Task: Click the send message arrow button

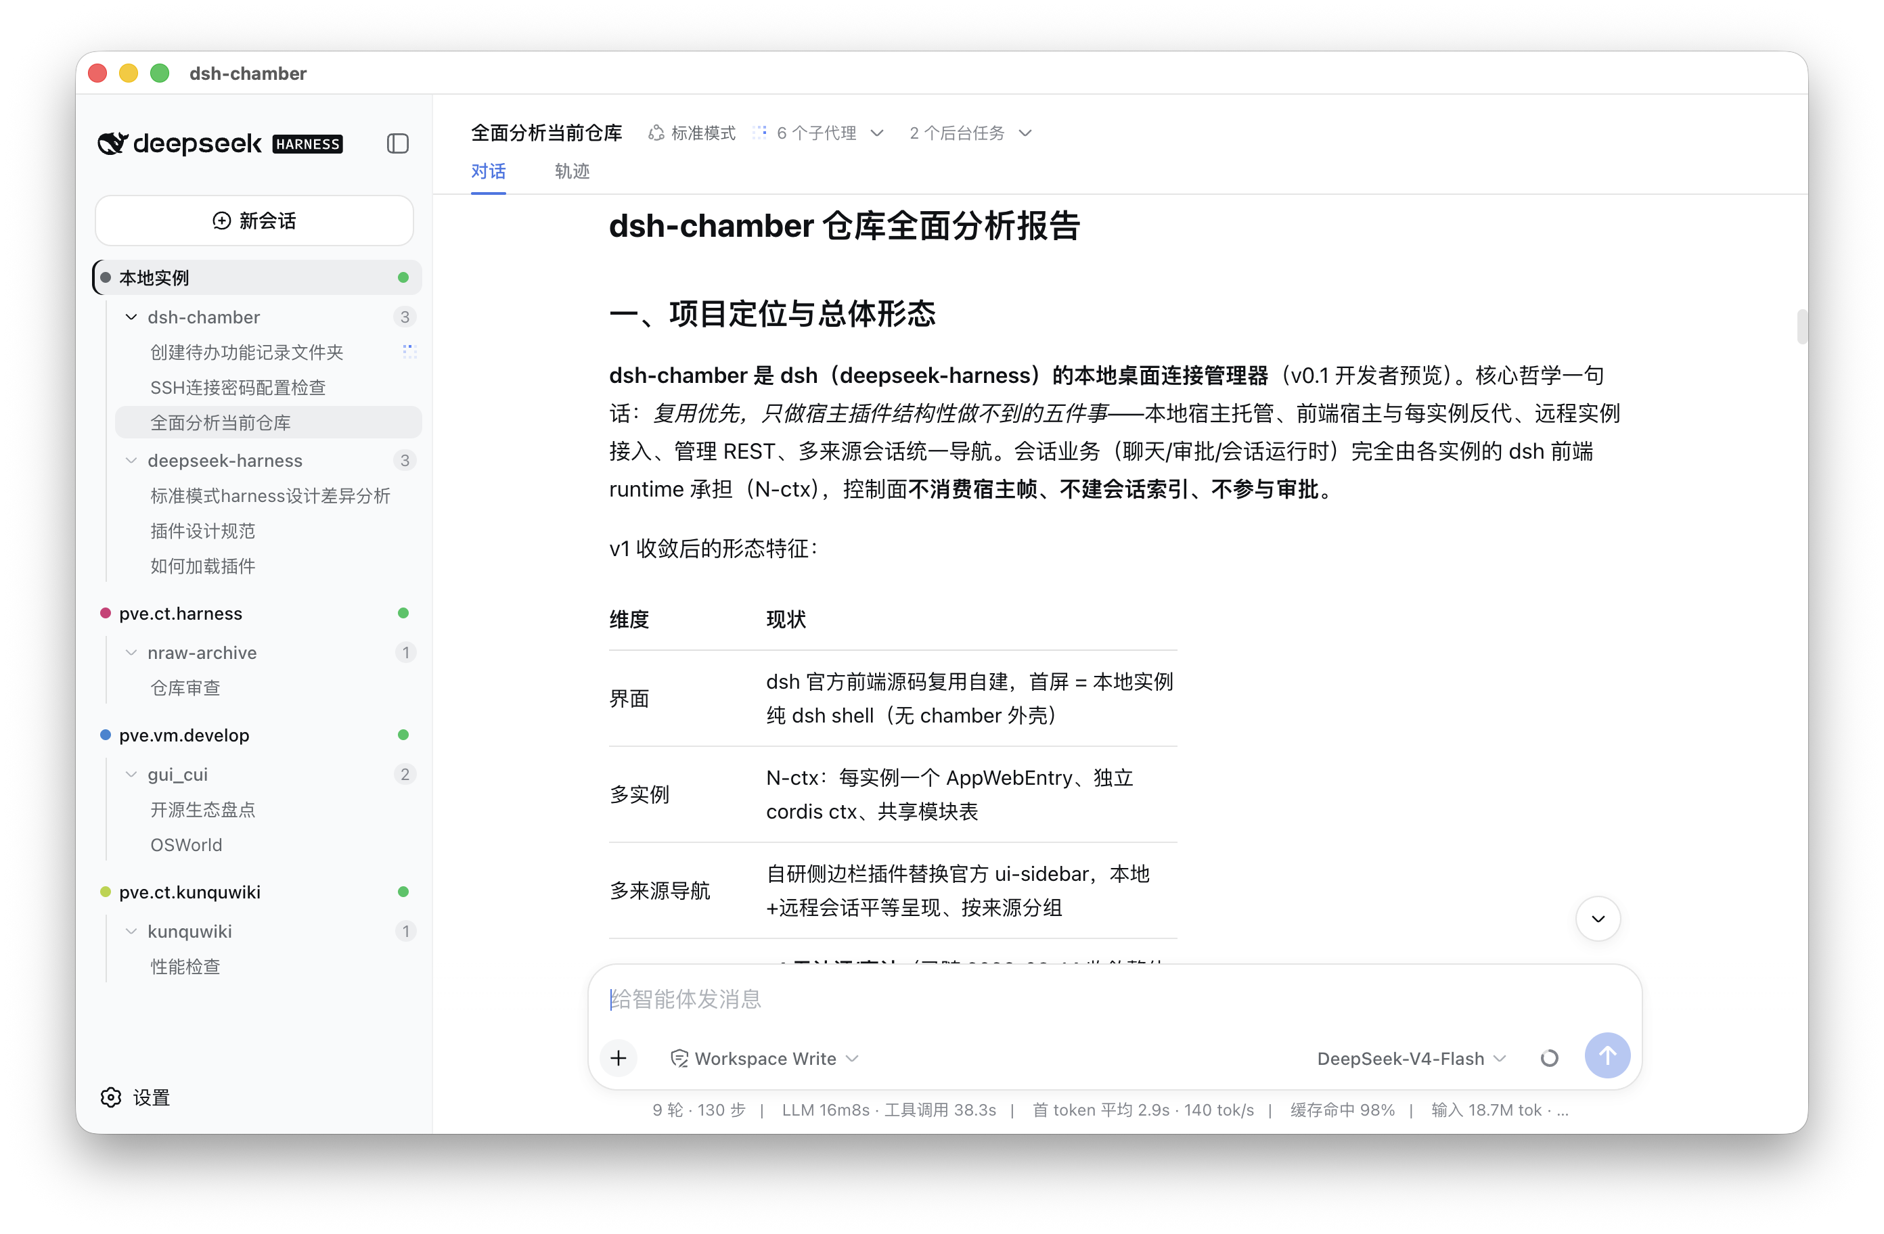Action: (1607, 1056)
